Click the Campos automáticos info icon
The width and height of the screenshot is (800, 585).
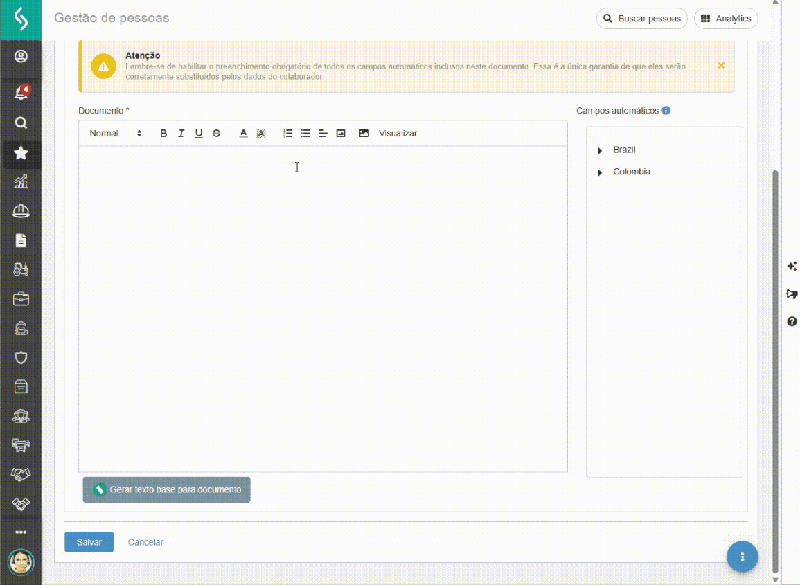pos(666,111)
